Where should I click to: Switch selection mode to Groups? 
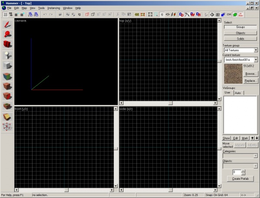coord(240,27)
